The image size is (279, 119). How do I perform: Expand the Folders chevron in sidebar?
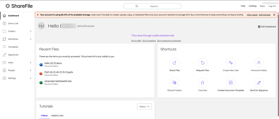[31, 31]
